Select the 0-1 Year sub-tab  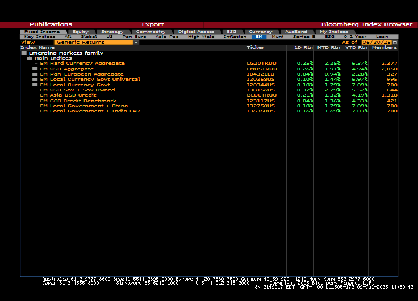coord(355,37)
